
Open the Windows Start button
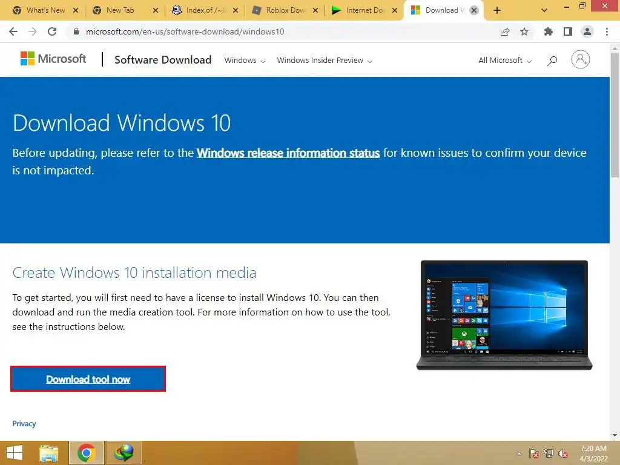pos(15,453)
